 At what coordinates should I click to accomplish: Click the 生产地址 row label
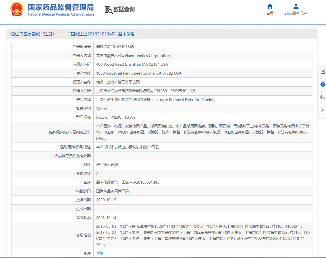83,73
